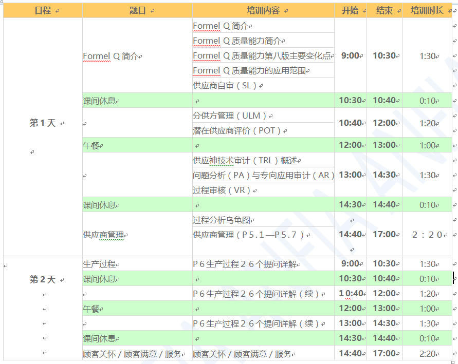Click 1:00 duration in Day 1 午餐 row
The width and height of the screenshot is (458, 364).
[427, 145]
